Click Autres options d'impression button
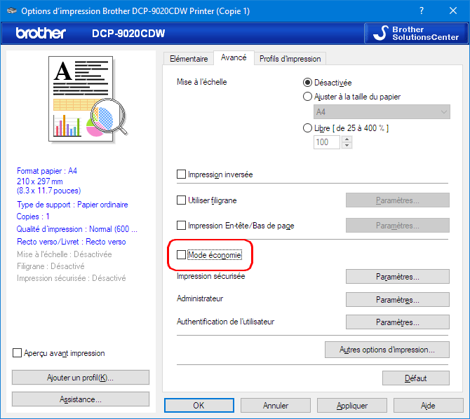This screenshot has width=470, height=419. coord(387,349)
